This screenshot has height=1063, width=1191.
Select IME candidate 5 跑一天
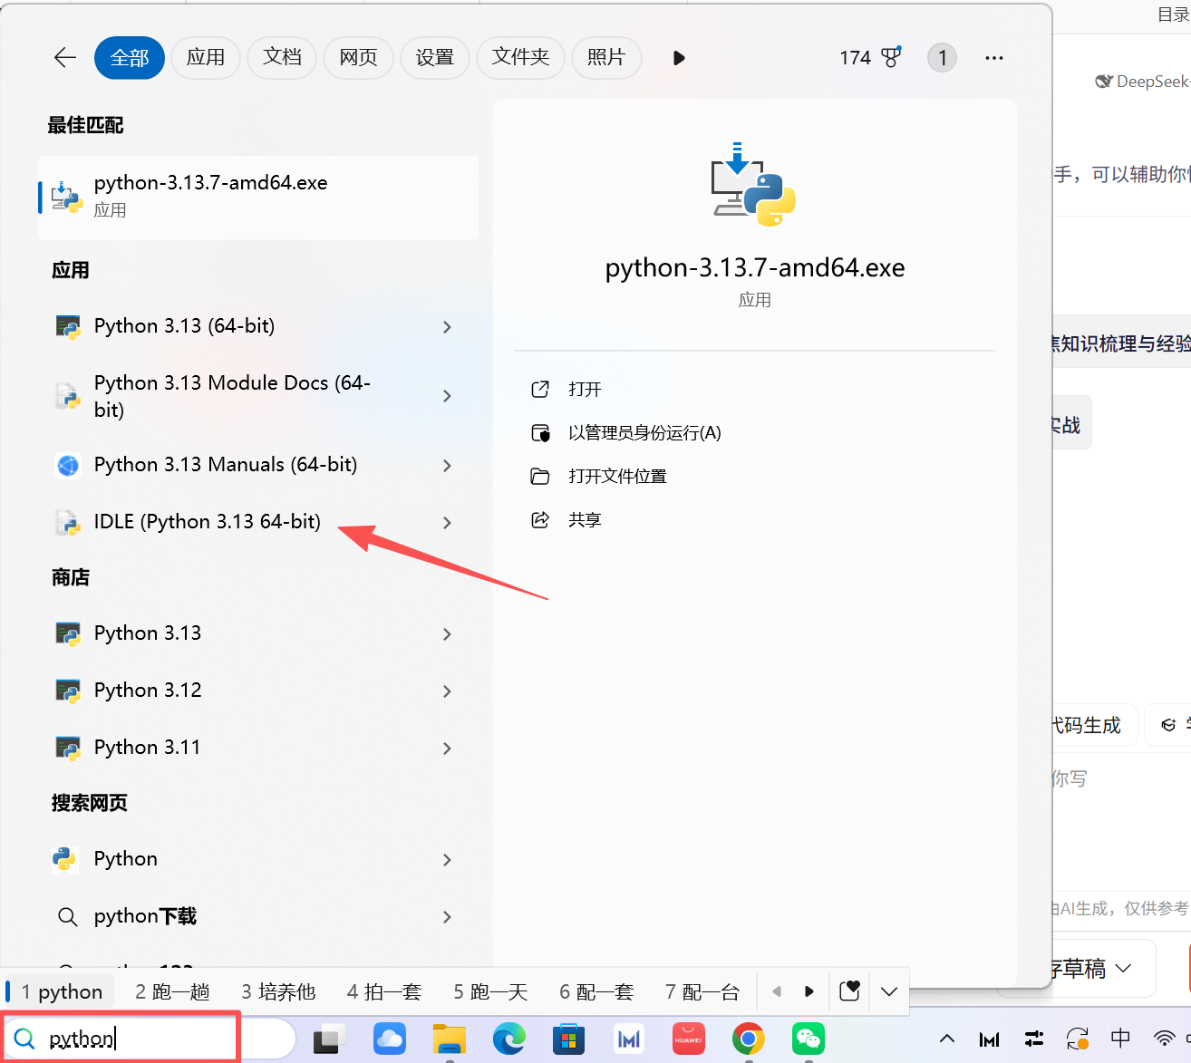[490, 992]
